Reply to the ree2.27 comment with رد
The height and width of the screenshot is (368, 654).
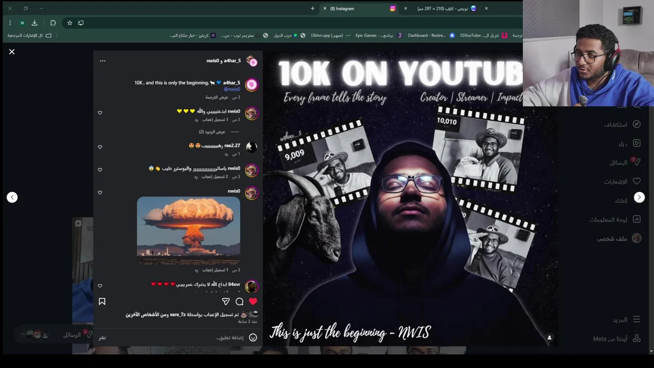click(226, 154)
